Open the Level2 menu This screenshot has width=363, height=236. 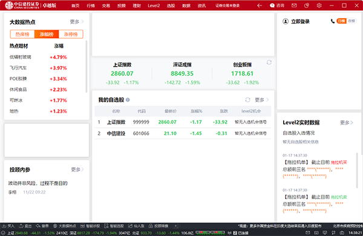[154, 5]
